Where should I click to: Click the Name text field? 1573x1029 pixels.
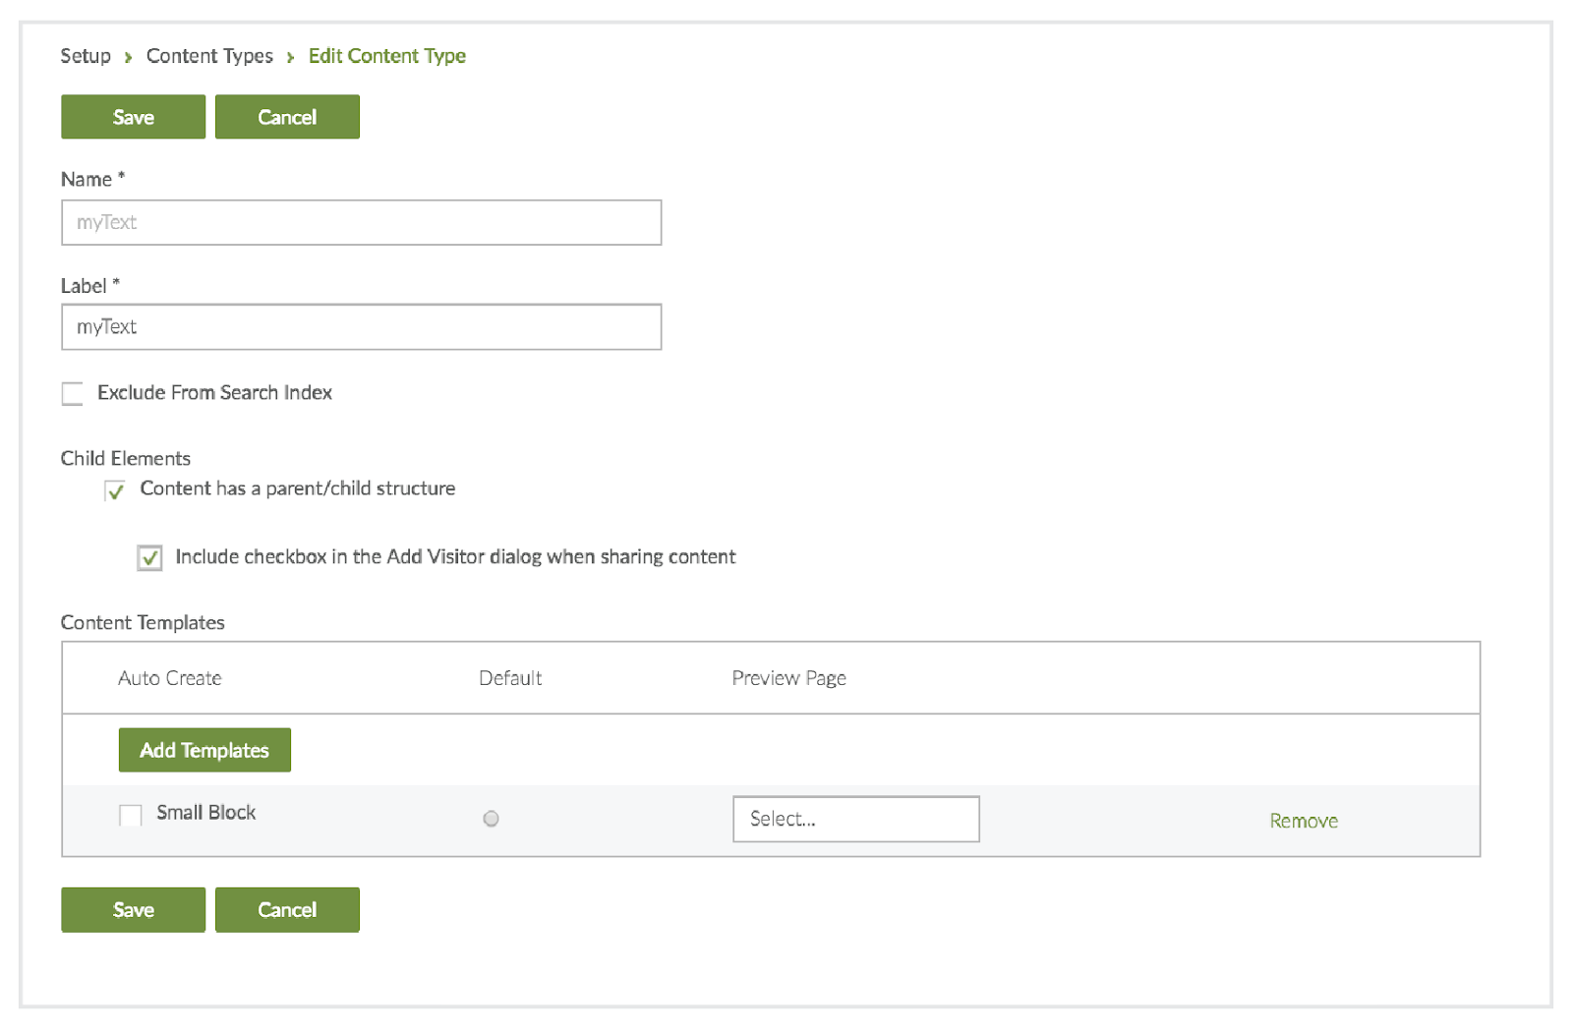pyautogui.click(x=361, y=223)
